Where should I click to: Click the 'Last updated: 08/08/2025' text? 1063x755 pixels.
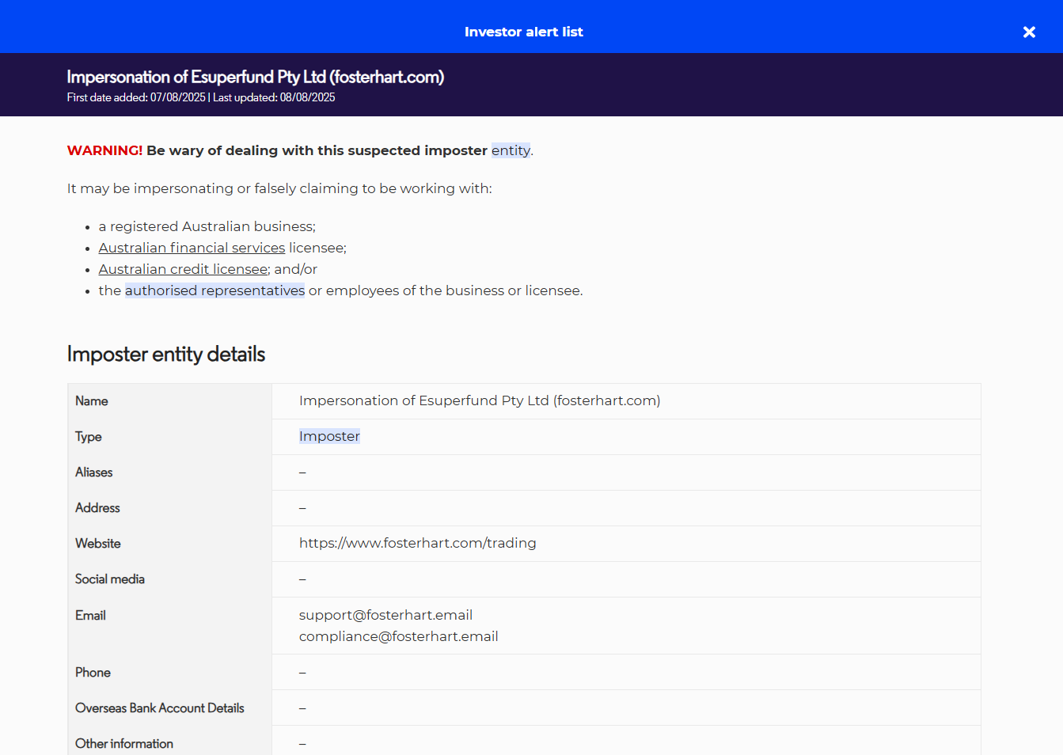coord(274,97)
